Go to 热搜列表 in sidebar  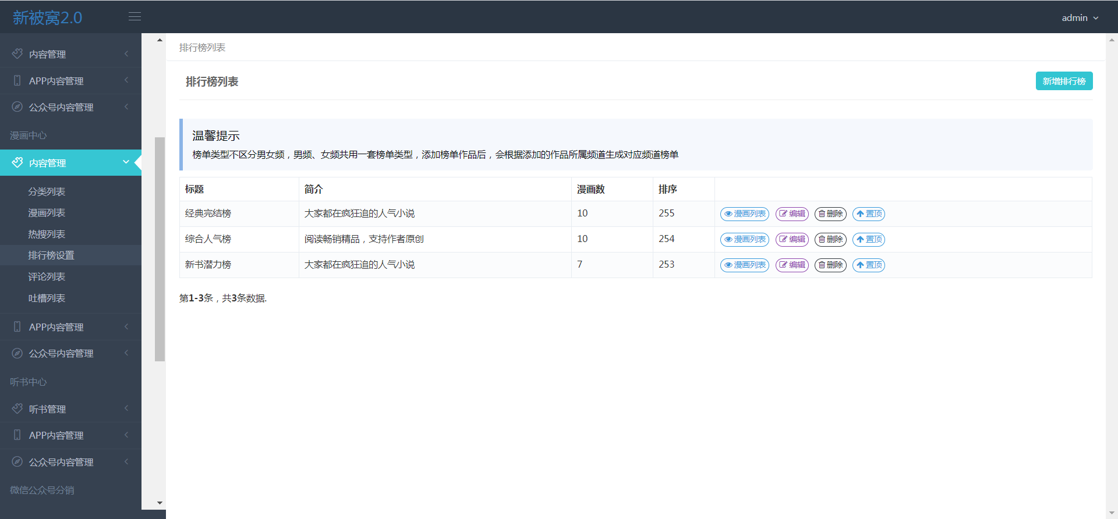[47, 234]
